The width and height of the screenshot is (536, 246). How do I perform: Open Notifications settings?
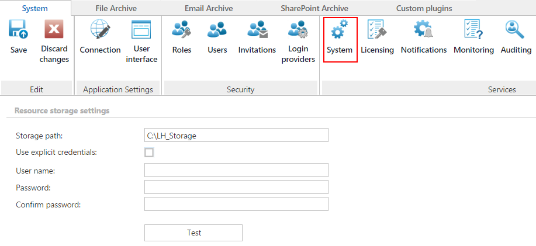pos(423,30)
